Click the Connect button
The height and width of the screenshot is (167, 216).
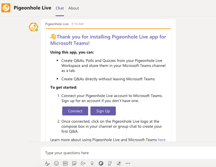pyautogui.click(x=75, y=111)
